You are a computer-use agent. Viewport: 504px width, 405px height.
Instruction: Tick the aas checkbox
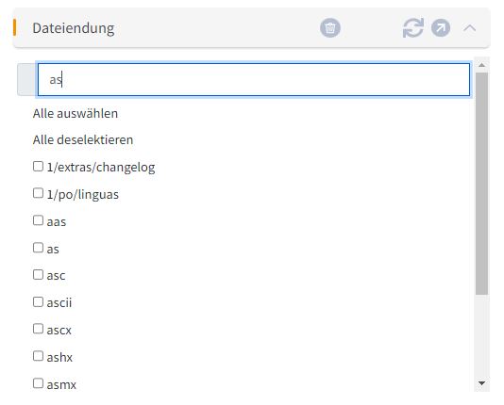point(38,220)
